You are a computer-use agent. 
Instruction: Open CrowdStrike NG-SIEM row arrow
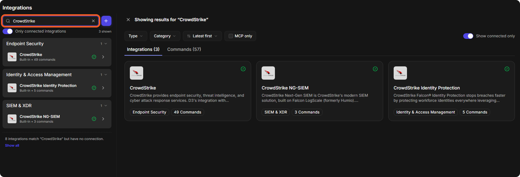(x=103, y=119)
